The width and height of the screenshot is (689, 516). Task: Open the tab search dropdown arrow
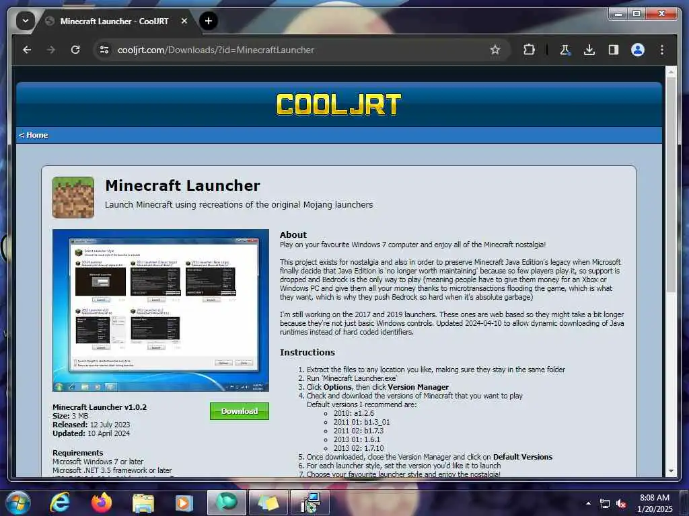[26, 21]
